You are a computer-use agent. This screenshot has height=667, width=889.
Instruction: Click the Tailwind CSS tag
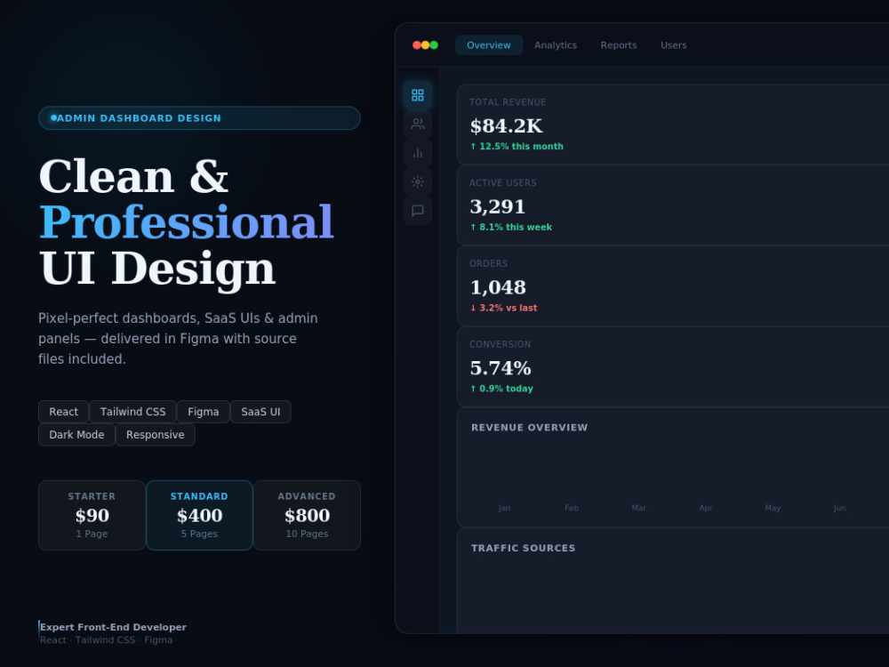(x=132, y=412)
